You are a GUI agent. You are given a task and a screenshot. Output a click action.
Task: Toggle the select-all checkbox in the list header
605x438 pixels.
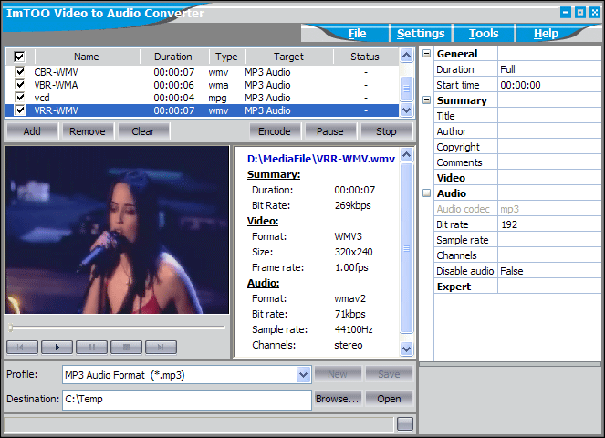20,57
